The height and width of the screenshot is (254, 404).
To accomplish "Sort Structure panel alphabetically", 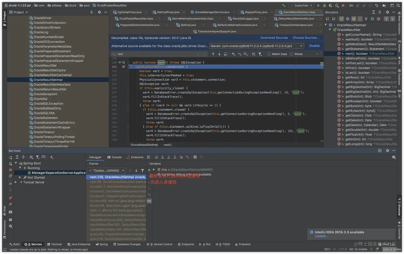I will click(x=333, y=19).
